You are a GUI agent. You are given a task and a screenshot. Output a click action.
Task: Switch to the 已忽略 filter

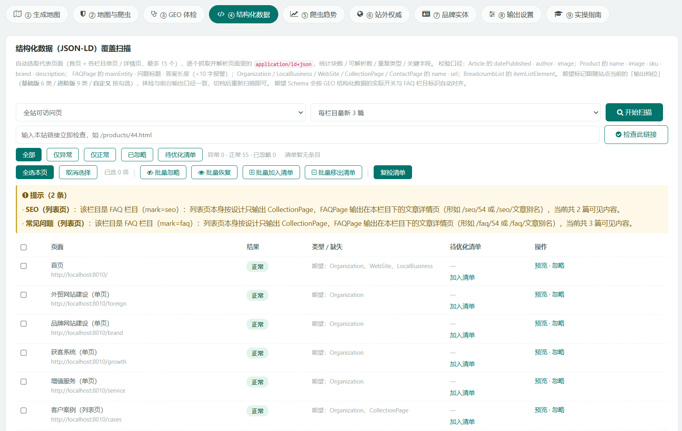137,155
